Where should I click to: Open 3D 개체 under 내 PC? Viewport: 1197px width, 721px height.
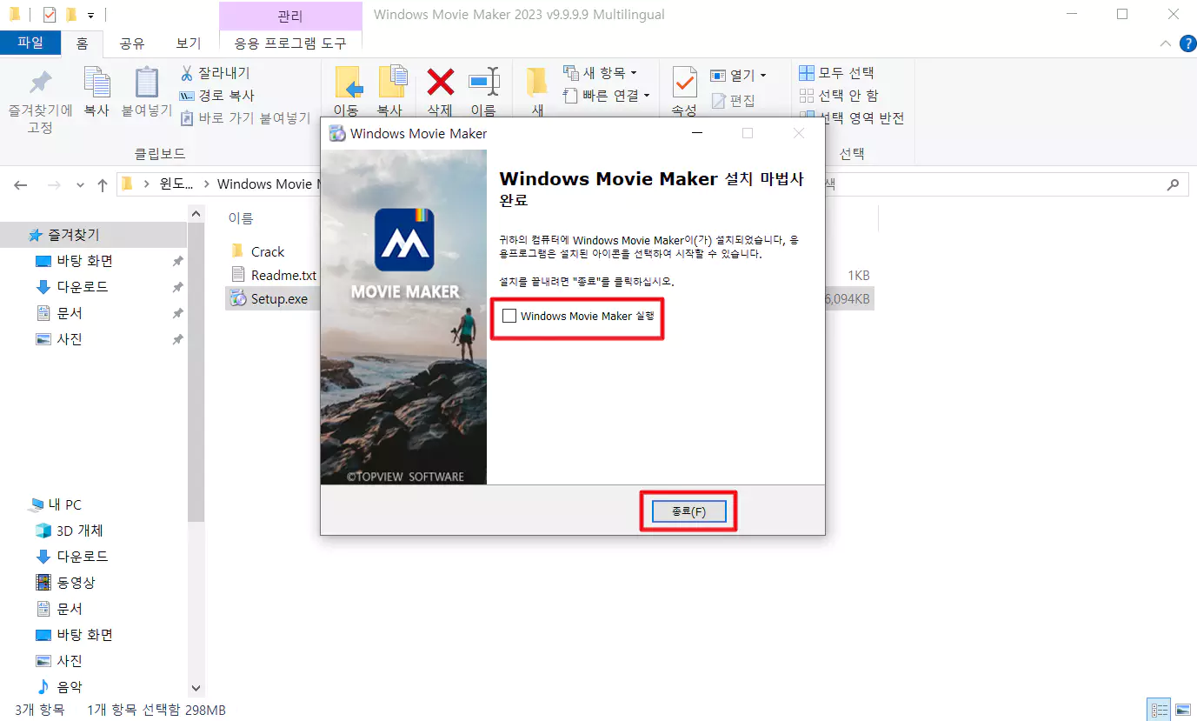click(x=80, y=531)
